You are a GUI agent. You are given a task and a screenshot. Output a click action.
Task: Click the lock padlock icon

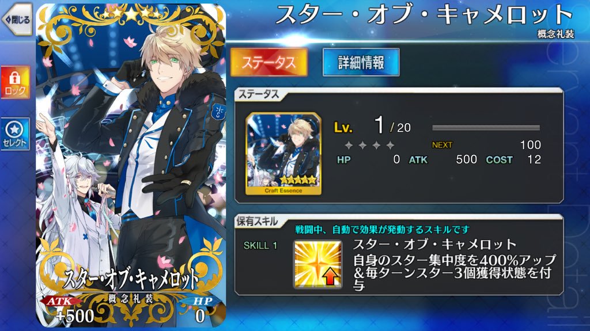(14, 78)
